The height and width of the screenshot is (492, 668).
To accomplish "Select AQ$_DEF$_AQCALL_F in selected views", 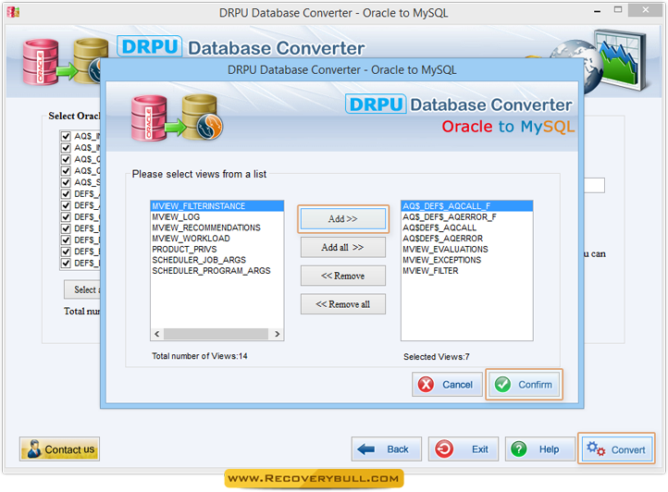I will point(467,206).
